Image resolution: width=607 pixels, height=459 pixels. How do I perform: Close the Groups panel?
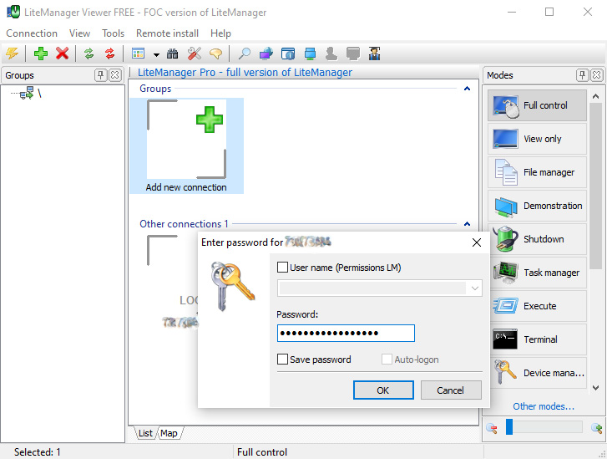click(115, 74)
